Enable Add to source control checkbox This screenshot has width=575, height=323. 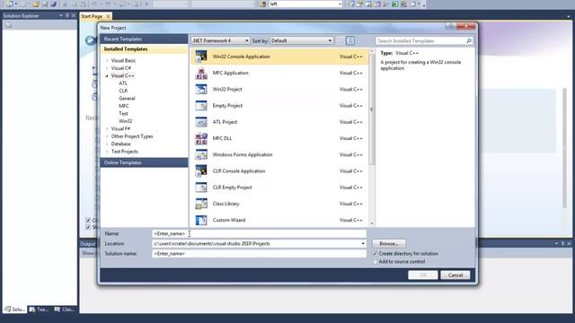coord(376,262)
